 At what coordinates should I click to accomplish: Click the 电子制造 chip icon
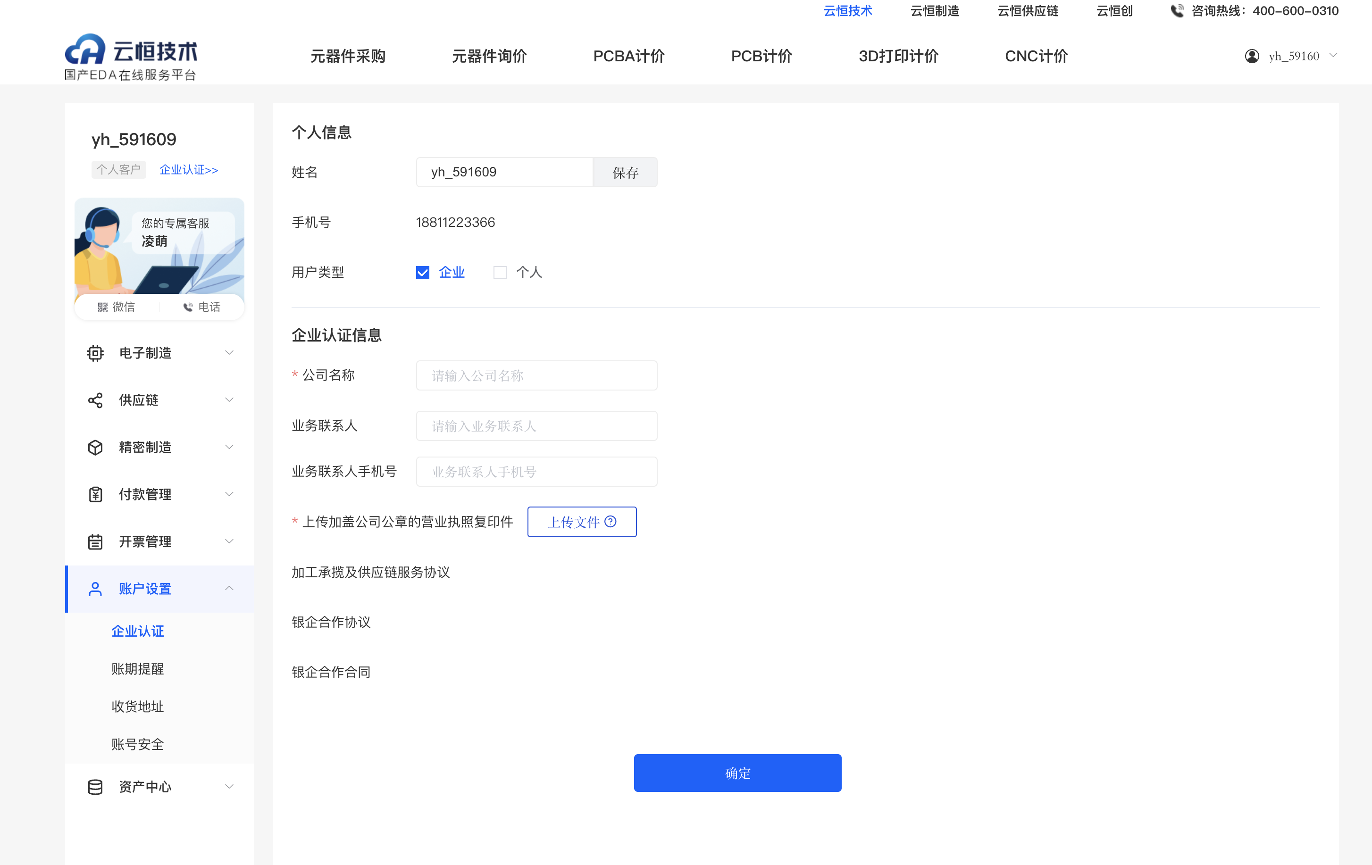click(x=95, y=353)
